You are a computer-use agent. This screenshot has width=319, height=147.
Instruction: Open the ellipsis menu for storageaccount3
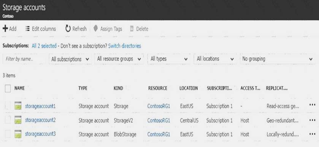point(312,134)
